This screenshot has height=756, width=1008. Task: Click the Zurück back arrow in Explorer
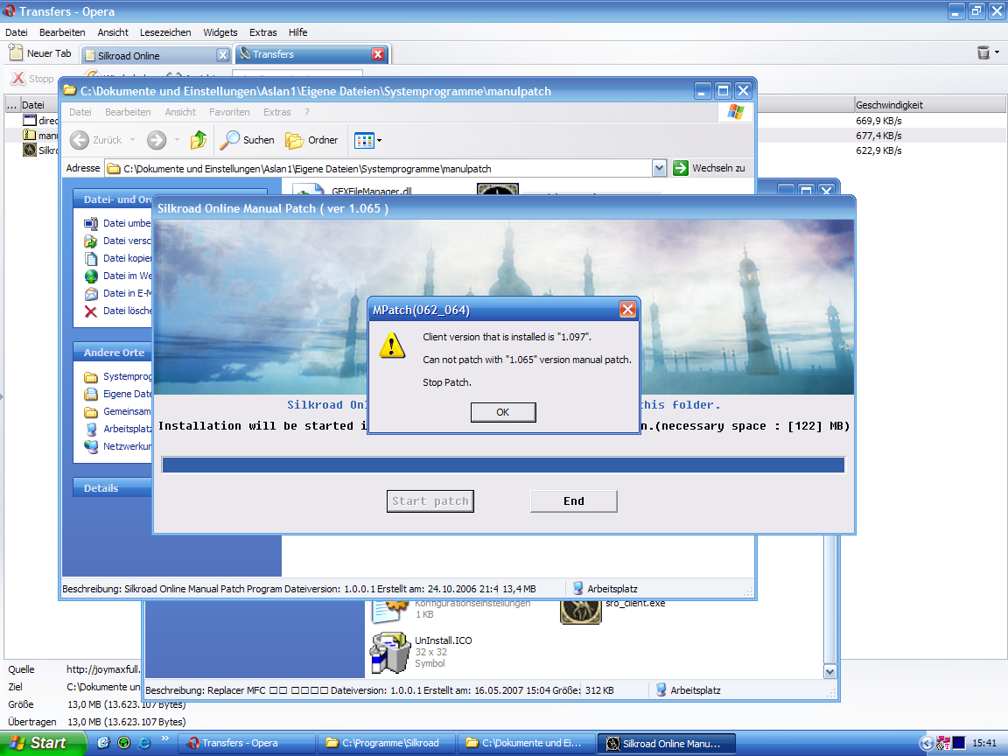click(x=80, y=139)
